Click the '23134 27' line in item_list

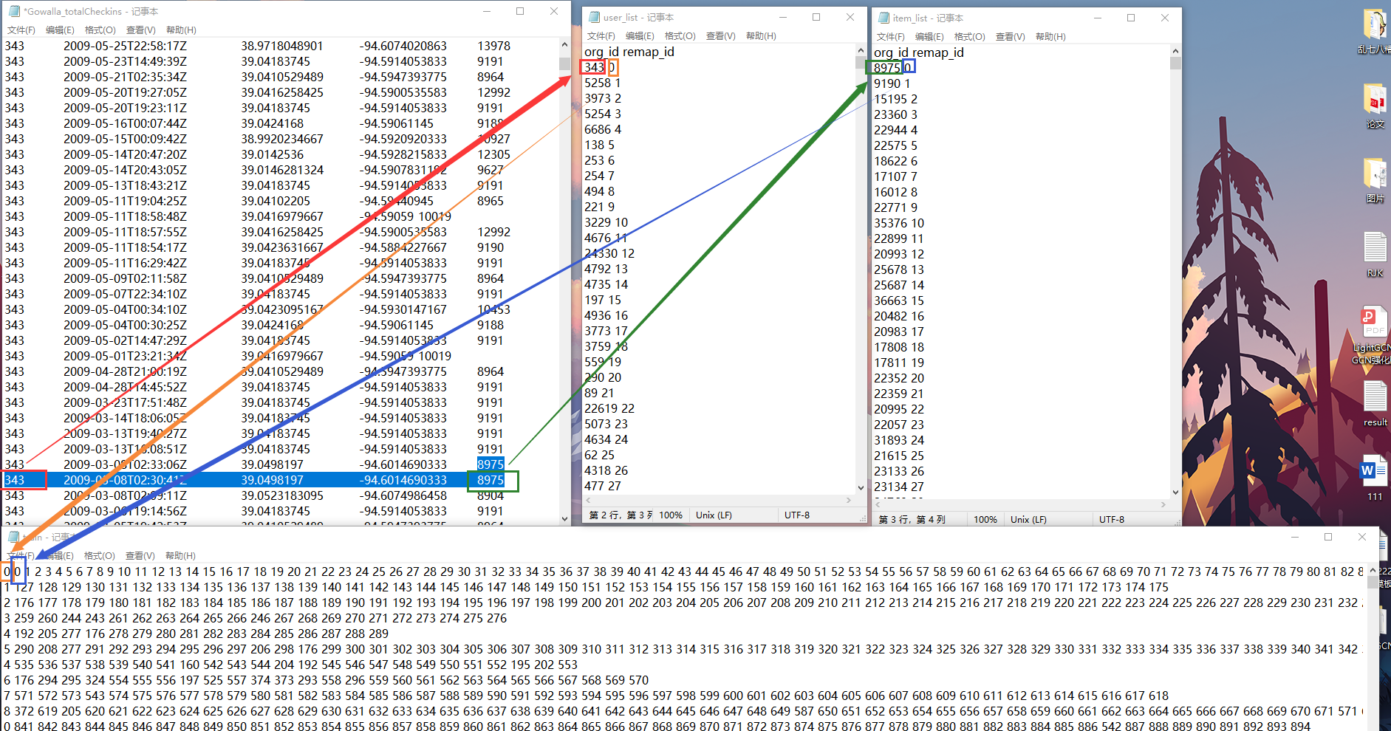click(899, 487)
